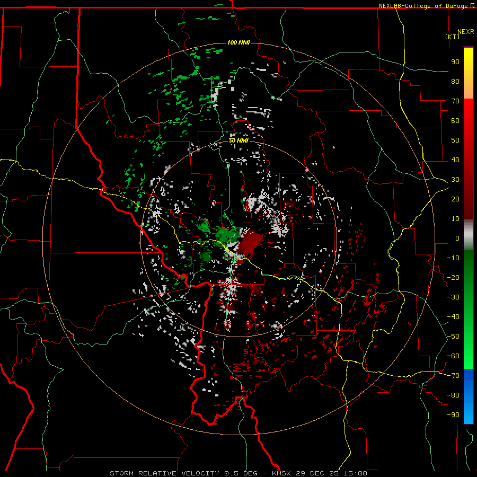
Task: Click the 100 NMI range ring label
Action: (x=238, y=42)
